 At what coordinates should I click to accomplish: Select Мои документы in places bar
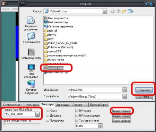(31, 53)
